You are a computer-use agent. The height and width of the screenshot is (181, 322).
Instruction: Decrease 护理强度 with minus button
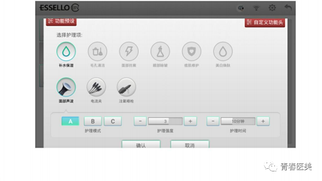click(x=140, y=121)
